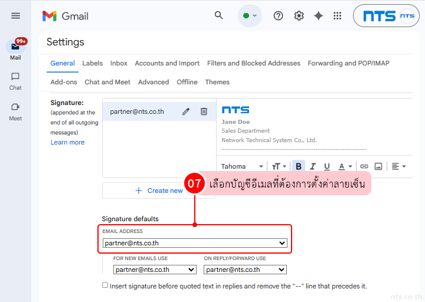
Task: Open the NTS account profile button
Action: click(x=386, y=16)
